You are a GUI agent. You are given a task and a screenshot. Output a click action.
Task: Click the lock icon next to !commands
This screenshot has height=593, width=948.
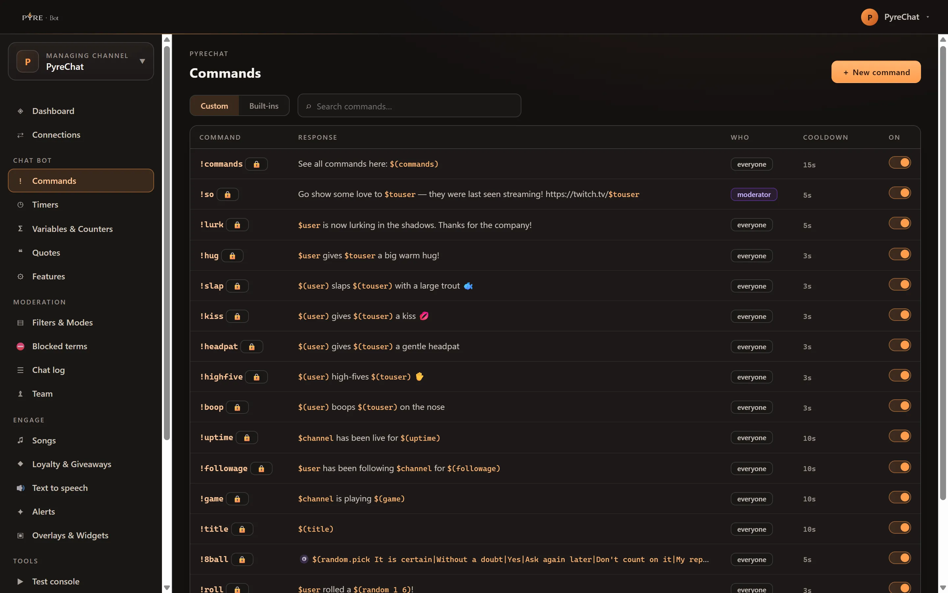click(x=256, y=164)
